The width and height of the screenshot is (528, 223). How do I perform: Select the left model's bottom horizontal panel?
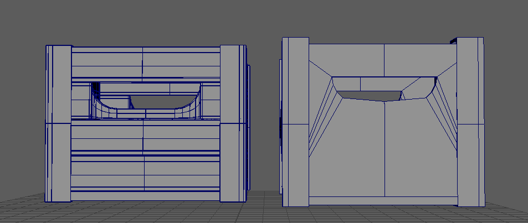click(145, 177)
